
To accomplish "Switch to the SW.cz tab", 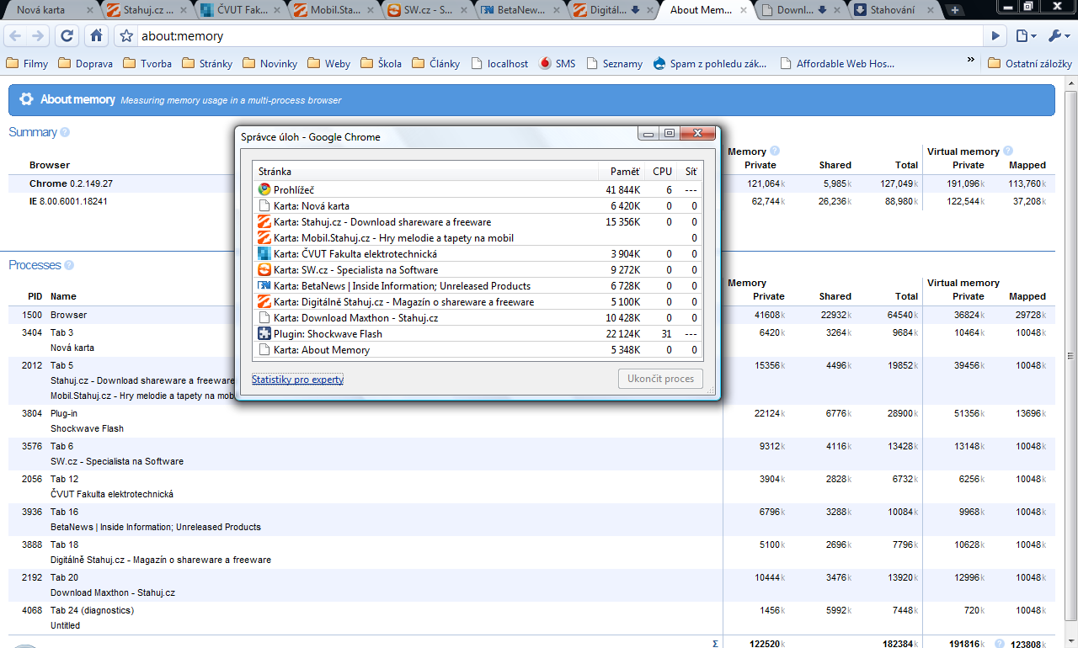I will pyautogui.click(x=424, y=10).
